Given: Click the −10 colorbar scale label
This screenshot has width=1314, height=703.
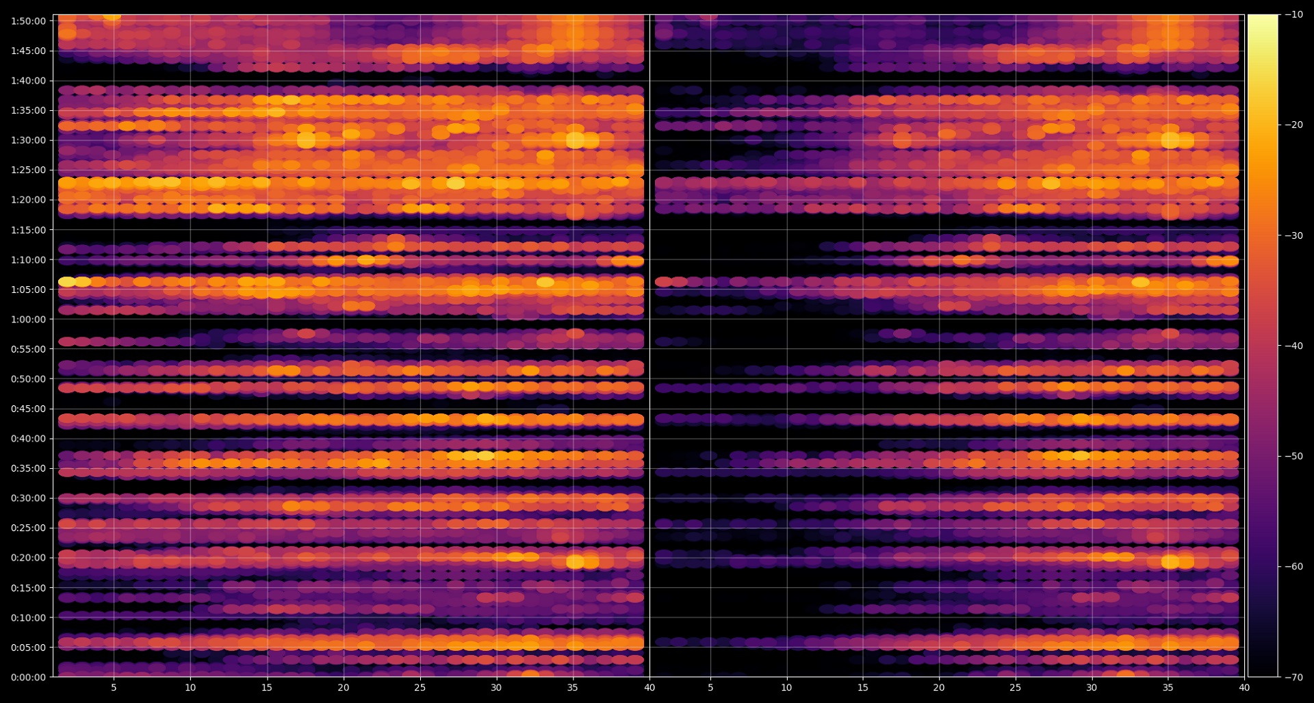Looking at the screenshot, I should pyautogui.click(x=1293, y=14).
